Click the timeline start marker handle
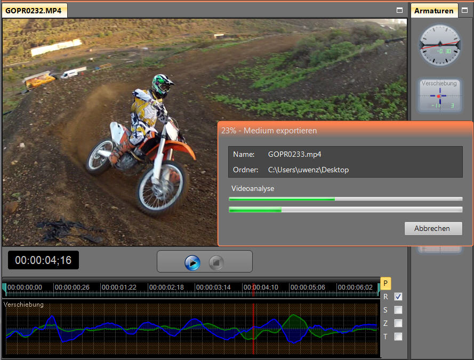 [x=5, y=289]
